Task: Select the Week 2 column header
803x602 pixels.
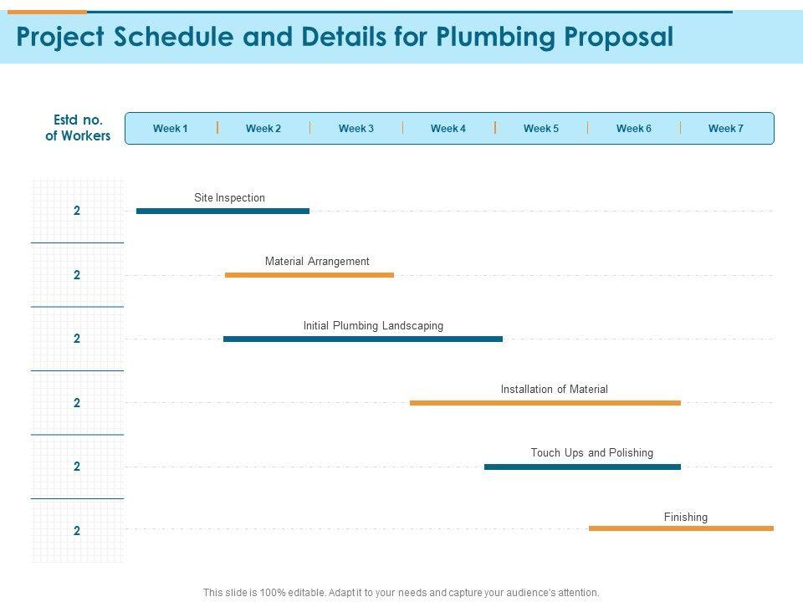Action: click(x=263, y=129)
